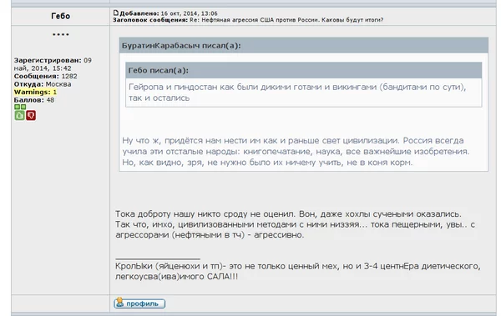
Task: Click the nested quote text starting Гейропа
Action: point(297,93)
